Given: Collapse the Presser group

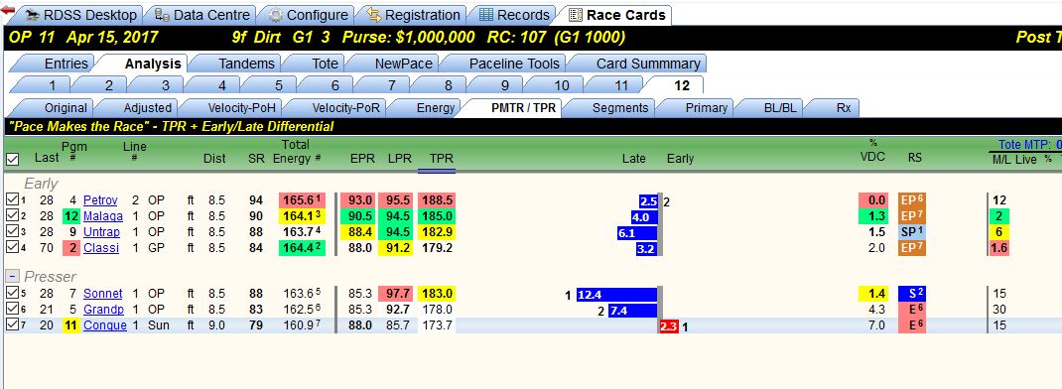Looking at the screenshot, I should point(11,277).
